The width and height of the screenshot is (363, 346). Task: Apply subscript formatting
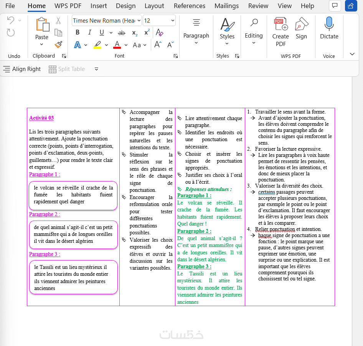tap(135, 33)
